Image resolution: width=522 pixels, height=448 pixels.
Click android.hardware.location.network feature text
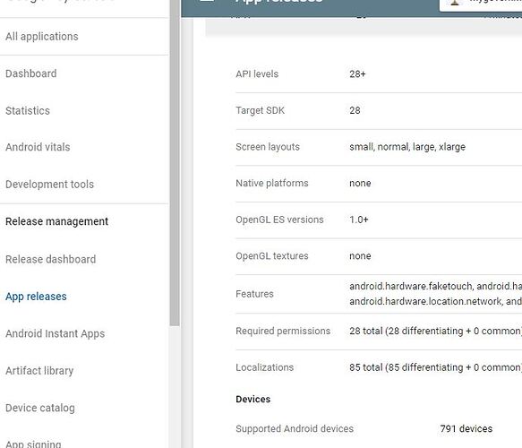tap(425, 301)
